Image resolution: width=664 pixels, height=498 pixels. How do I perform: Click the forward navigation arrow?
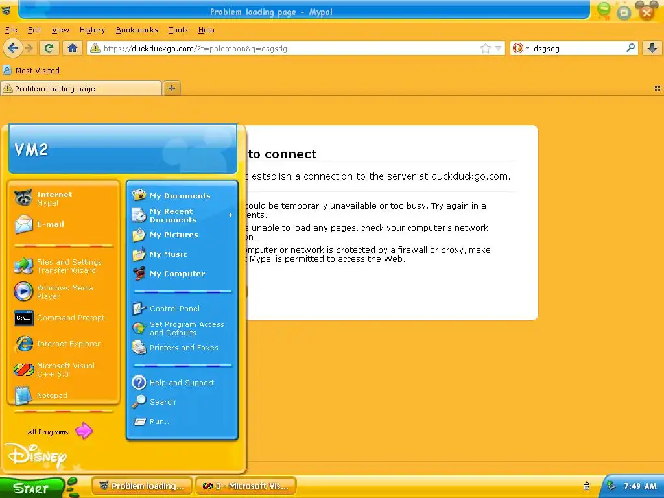[x=29, y=48]
